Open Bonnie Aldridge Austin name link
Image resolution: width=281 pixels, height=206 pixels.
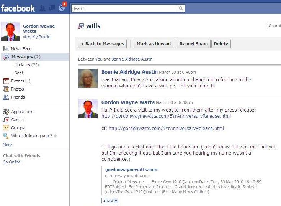(129, 72)
